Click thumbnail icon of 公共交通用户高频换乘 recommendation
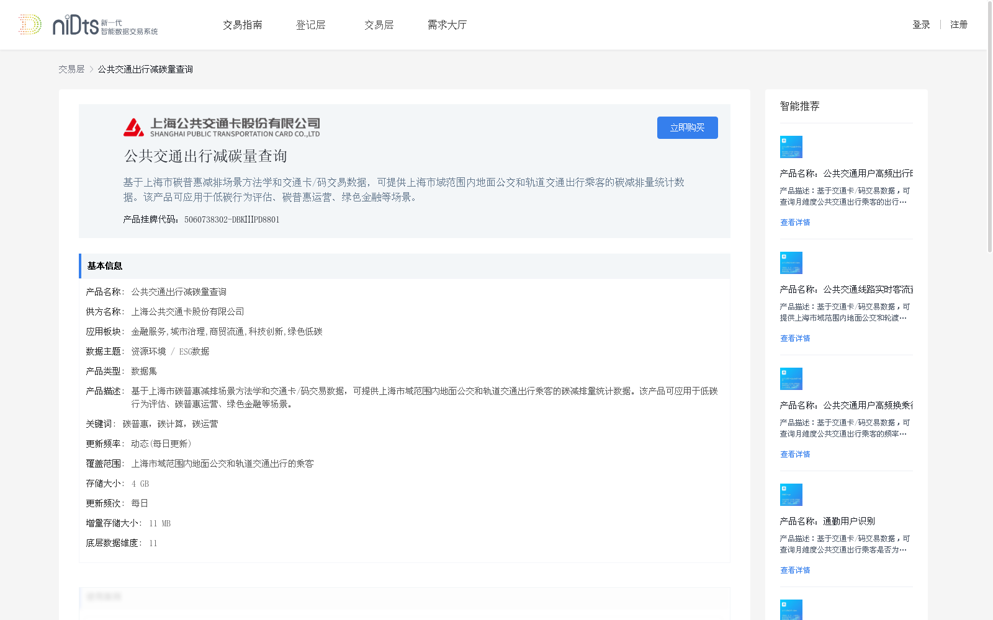This screenshot has height=620, width=993. (x=791, y=379)
